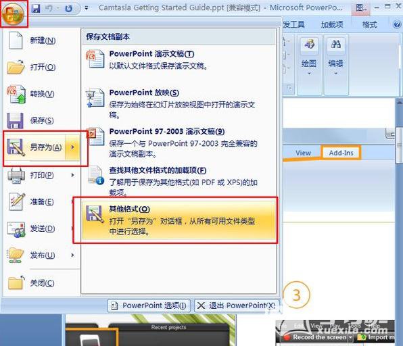
Task: Choose 转换(V) from the Office menu
Action: pyautogui.click(x=41, y=94)
